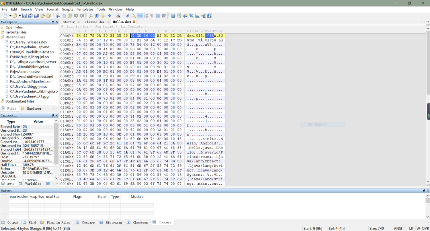Open the Calculator toolbar icon

tap(173, 16)
